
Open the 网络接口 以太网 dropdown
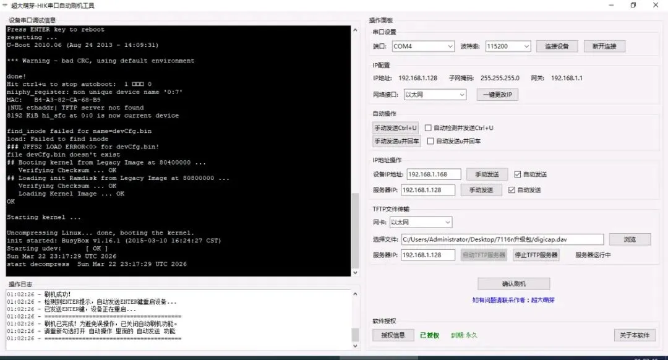[x=435, y=95]
